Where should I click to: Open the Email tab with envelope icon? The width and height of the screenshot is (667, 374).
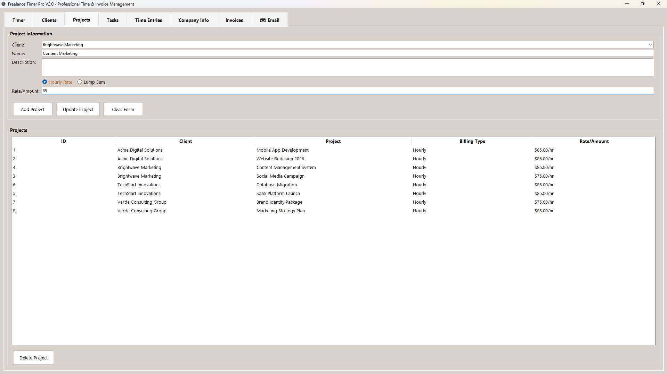269,20
